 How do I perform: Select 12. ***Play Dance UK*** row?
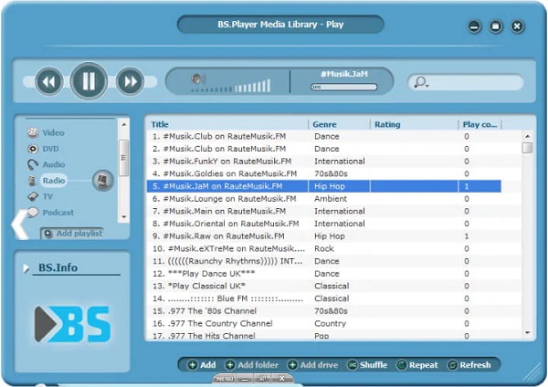(323, 274)
